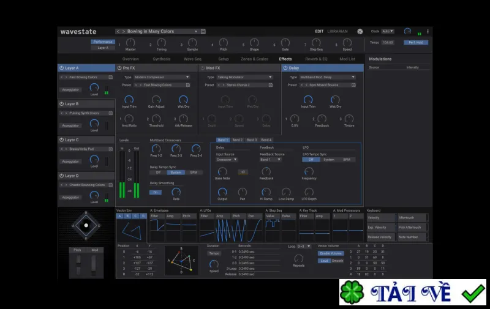The image size is (490, 309).
Task: Click the LIBRARIAN mode button
Action: pos(337,32)
